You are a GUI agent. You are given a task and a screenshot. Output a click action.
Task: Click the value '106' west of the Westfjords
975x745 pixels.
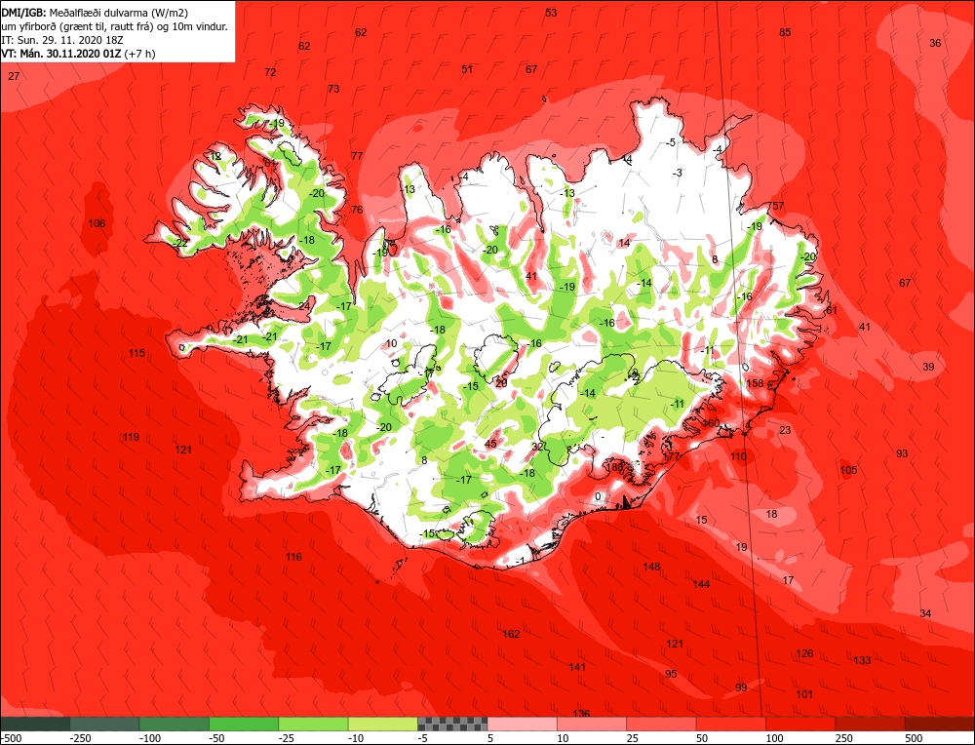(x=97, y=223)
